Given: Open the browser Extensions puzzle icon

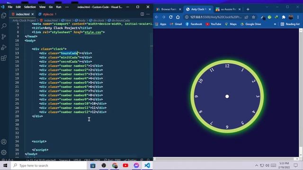Looking at the screenshot, I should pyautogui.click(x=284, y=17).
